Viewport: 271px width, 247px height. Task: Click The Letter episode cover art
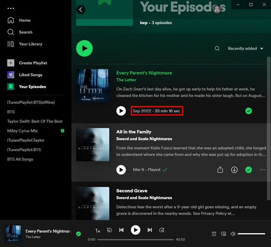(x=93, y=85)
